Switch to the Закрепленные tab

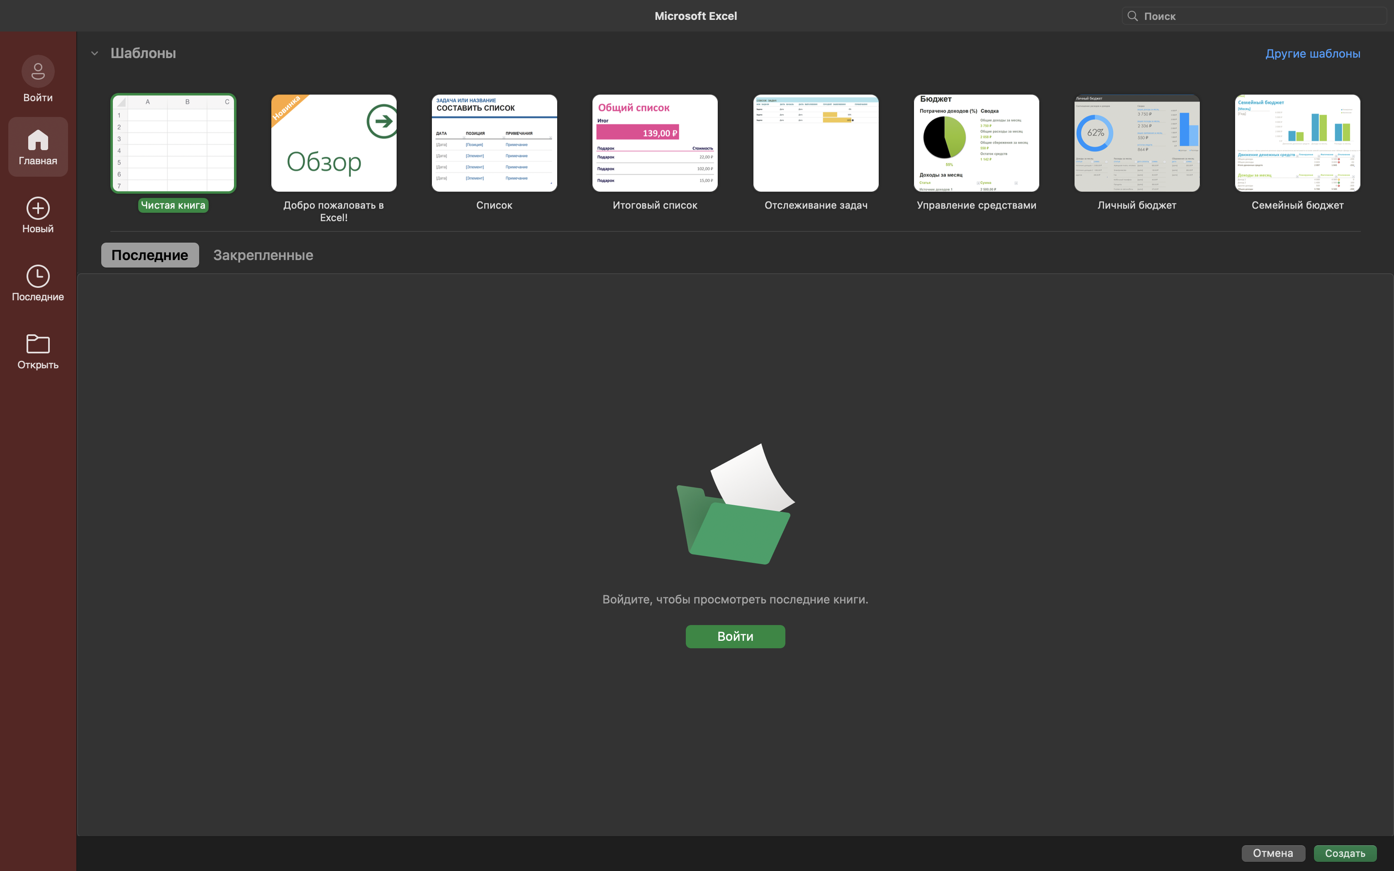click(x=263, y=255)
